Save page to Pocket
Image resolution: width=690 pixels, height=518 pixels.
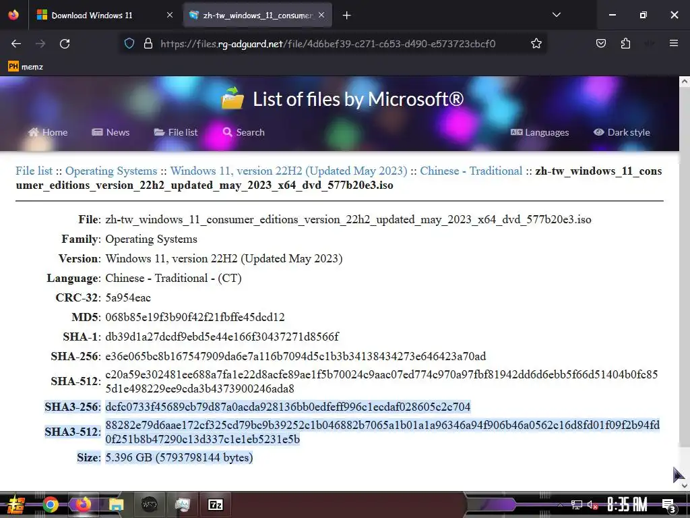pyautogui.click(x=600, y=43)
